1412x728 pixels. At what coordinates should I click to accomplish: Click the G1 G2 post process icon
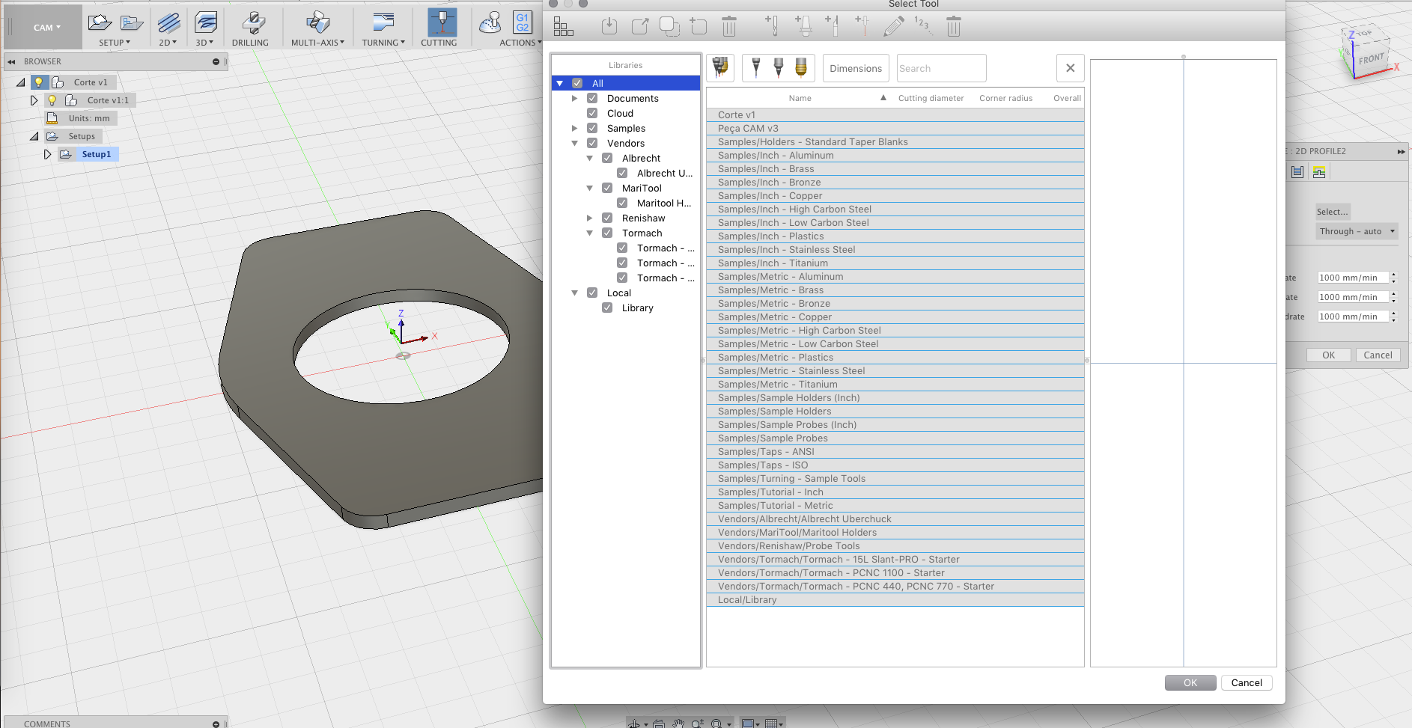[522, 22]
